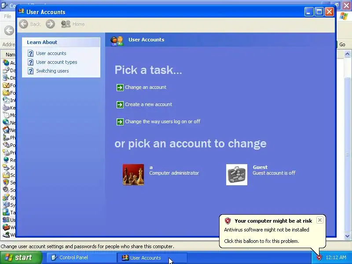This screenshot has height=264, width=352.
Task: Select the System icon in Control Panel
Action: pos(6,205)
